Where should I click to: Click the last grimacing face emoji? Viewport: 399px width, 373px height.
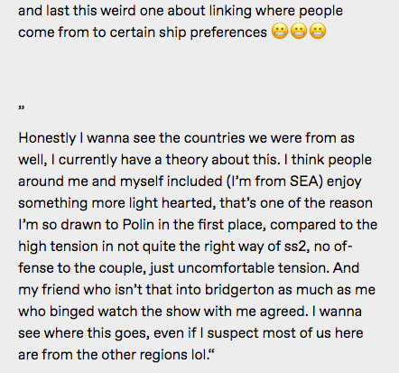click(318, 32)
